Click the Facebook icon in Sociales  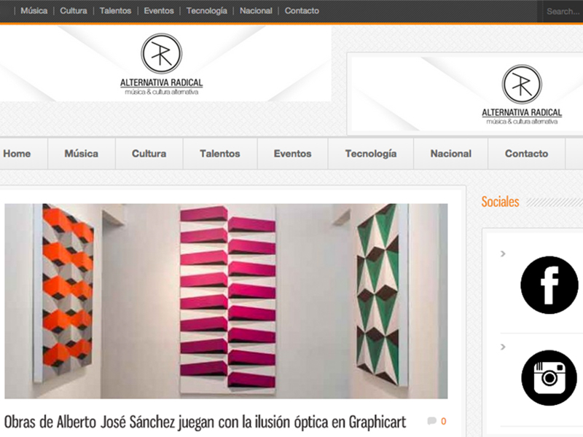[x=549, y=285]
